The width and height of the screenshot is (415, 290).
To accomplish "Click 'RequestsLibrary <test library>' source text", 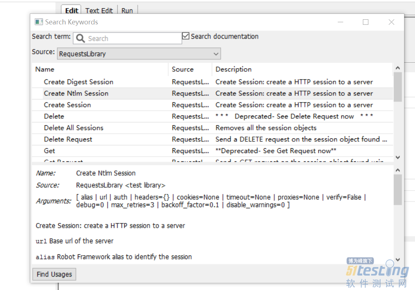I will click(x=121, y=185).
